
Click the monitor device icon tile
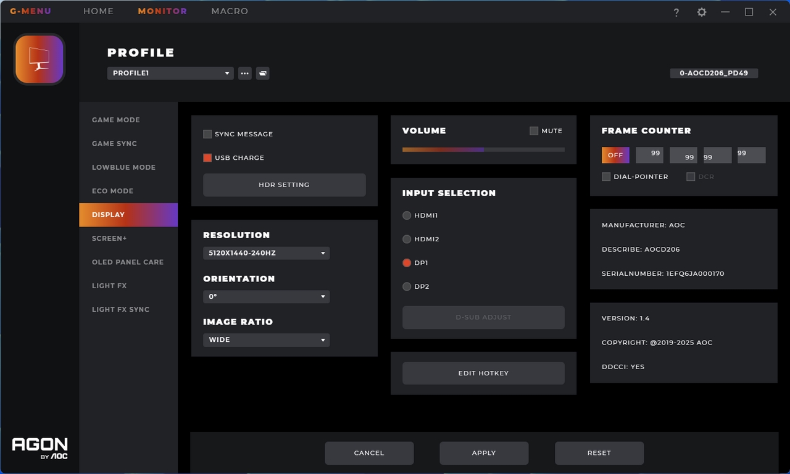click(x=39, y=59)
